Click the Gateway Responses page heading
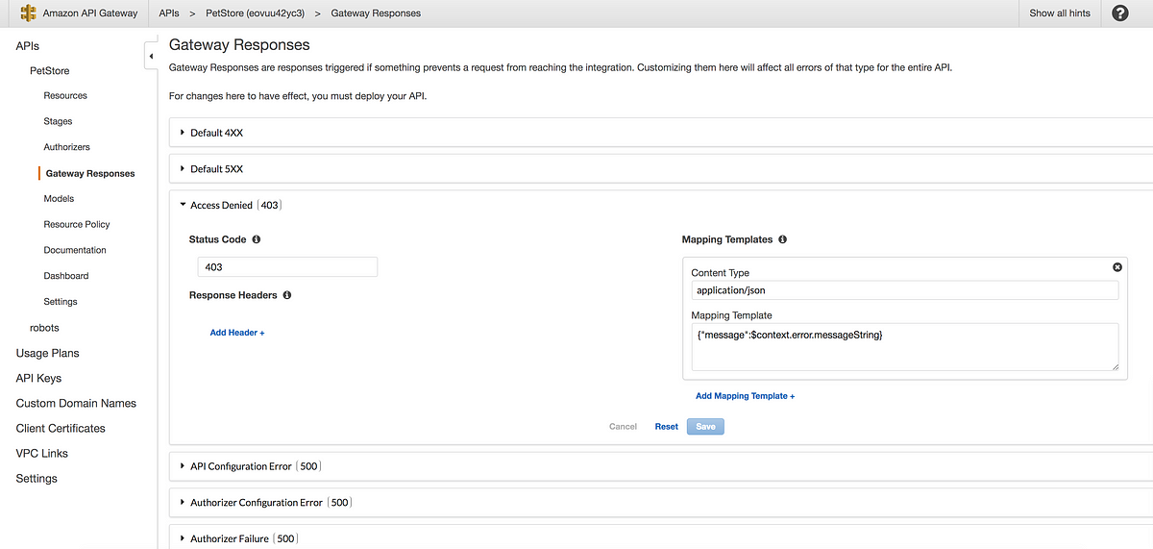The image size is (1153, 549). click(239, 45)
